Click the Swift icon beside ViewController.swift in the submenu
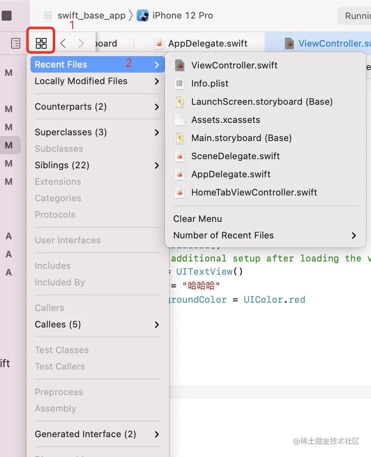371x457 pixels. [x=180, y=65]
